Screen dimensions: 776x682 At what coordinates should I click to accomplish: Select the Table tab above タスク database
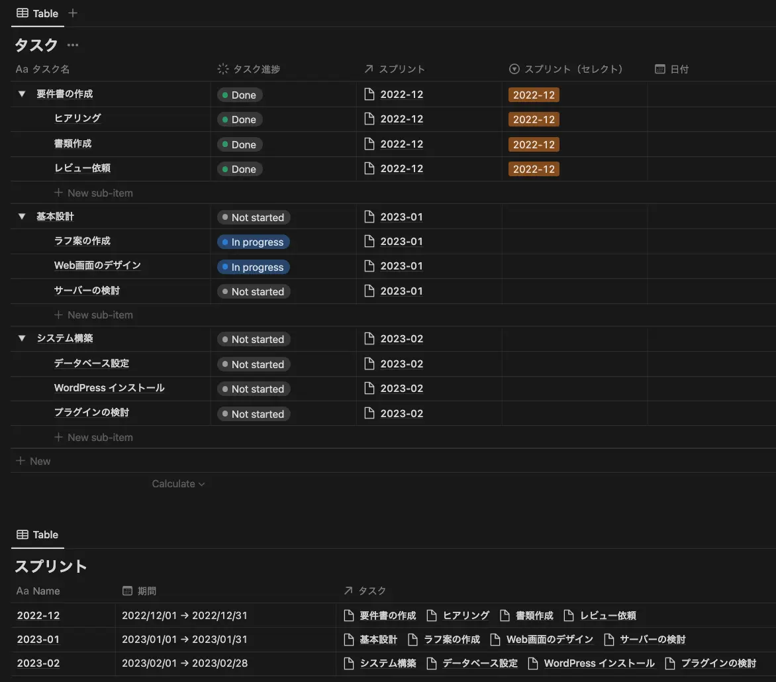point(38,13)
